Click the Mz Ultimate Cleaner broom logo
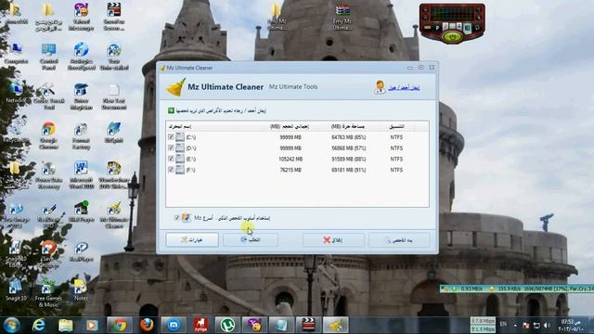 click(x=175, y=87)
